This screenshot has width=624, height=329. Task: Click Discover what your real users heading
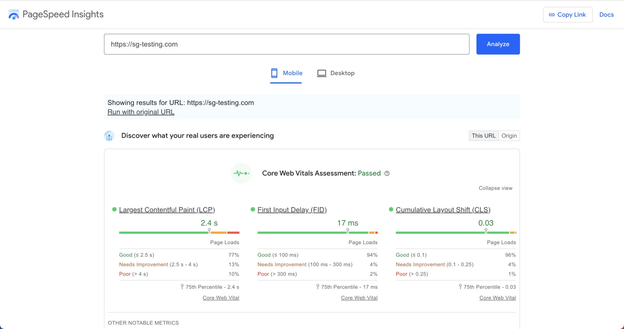198,136
